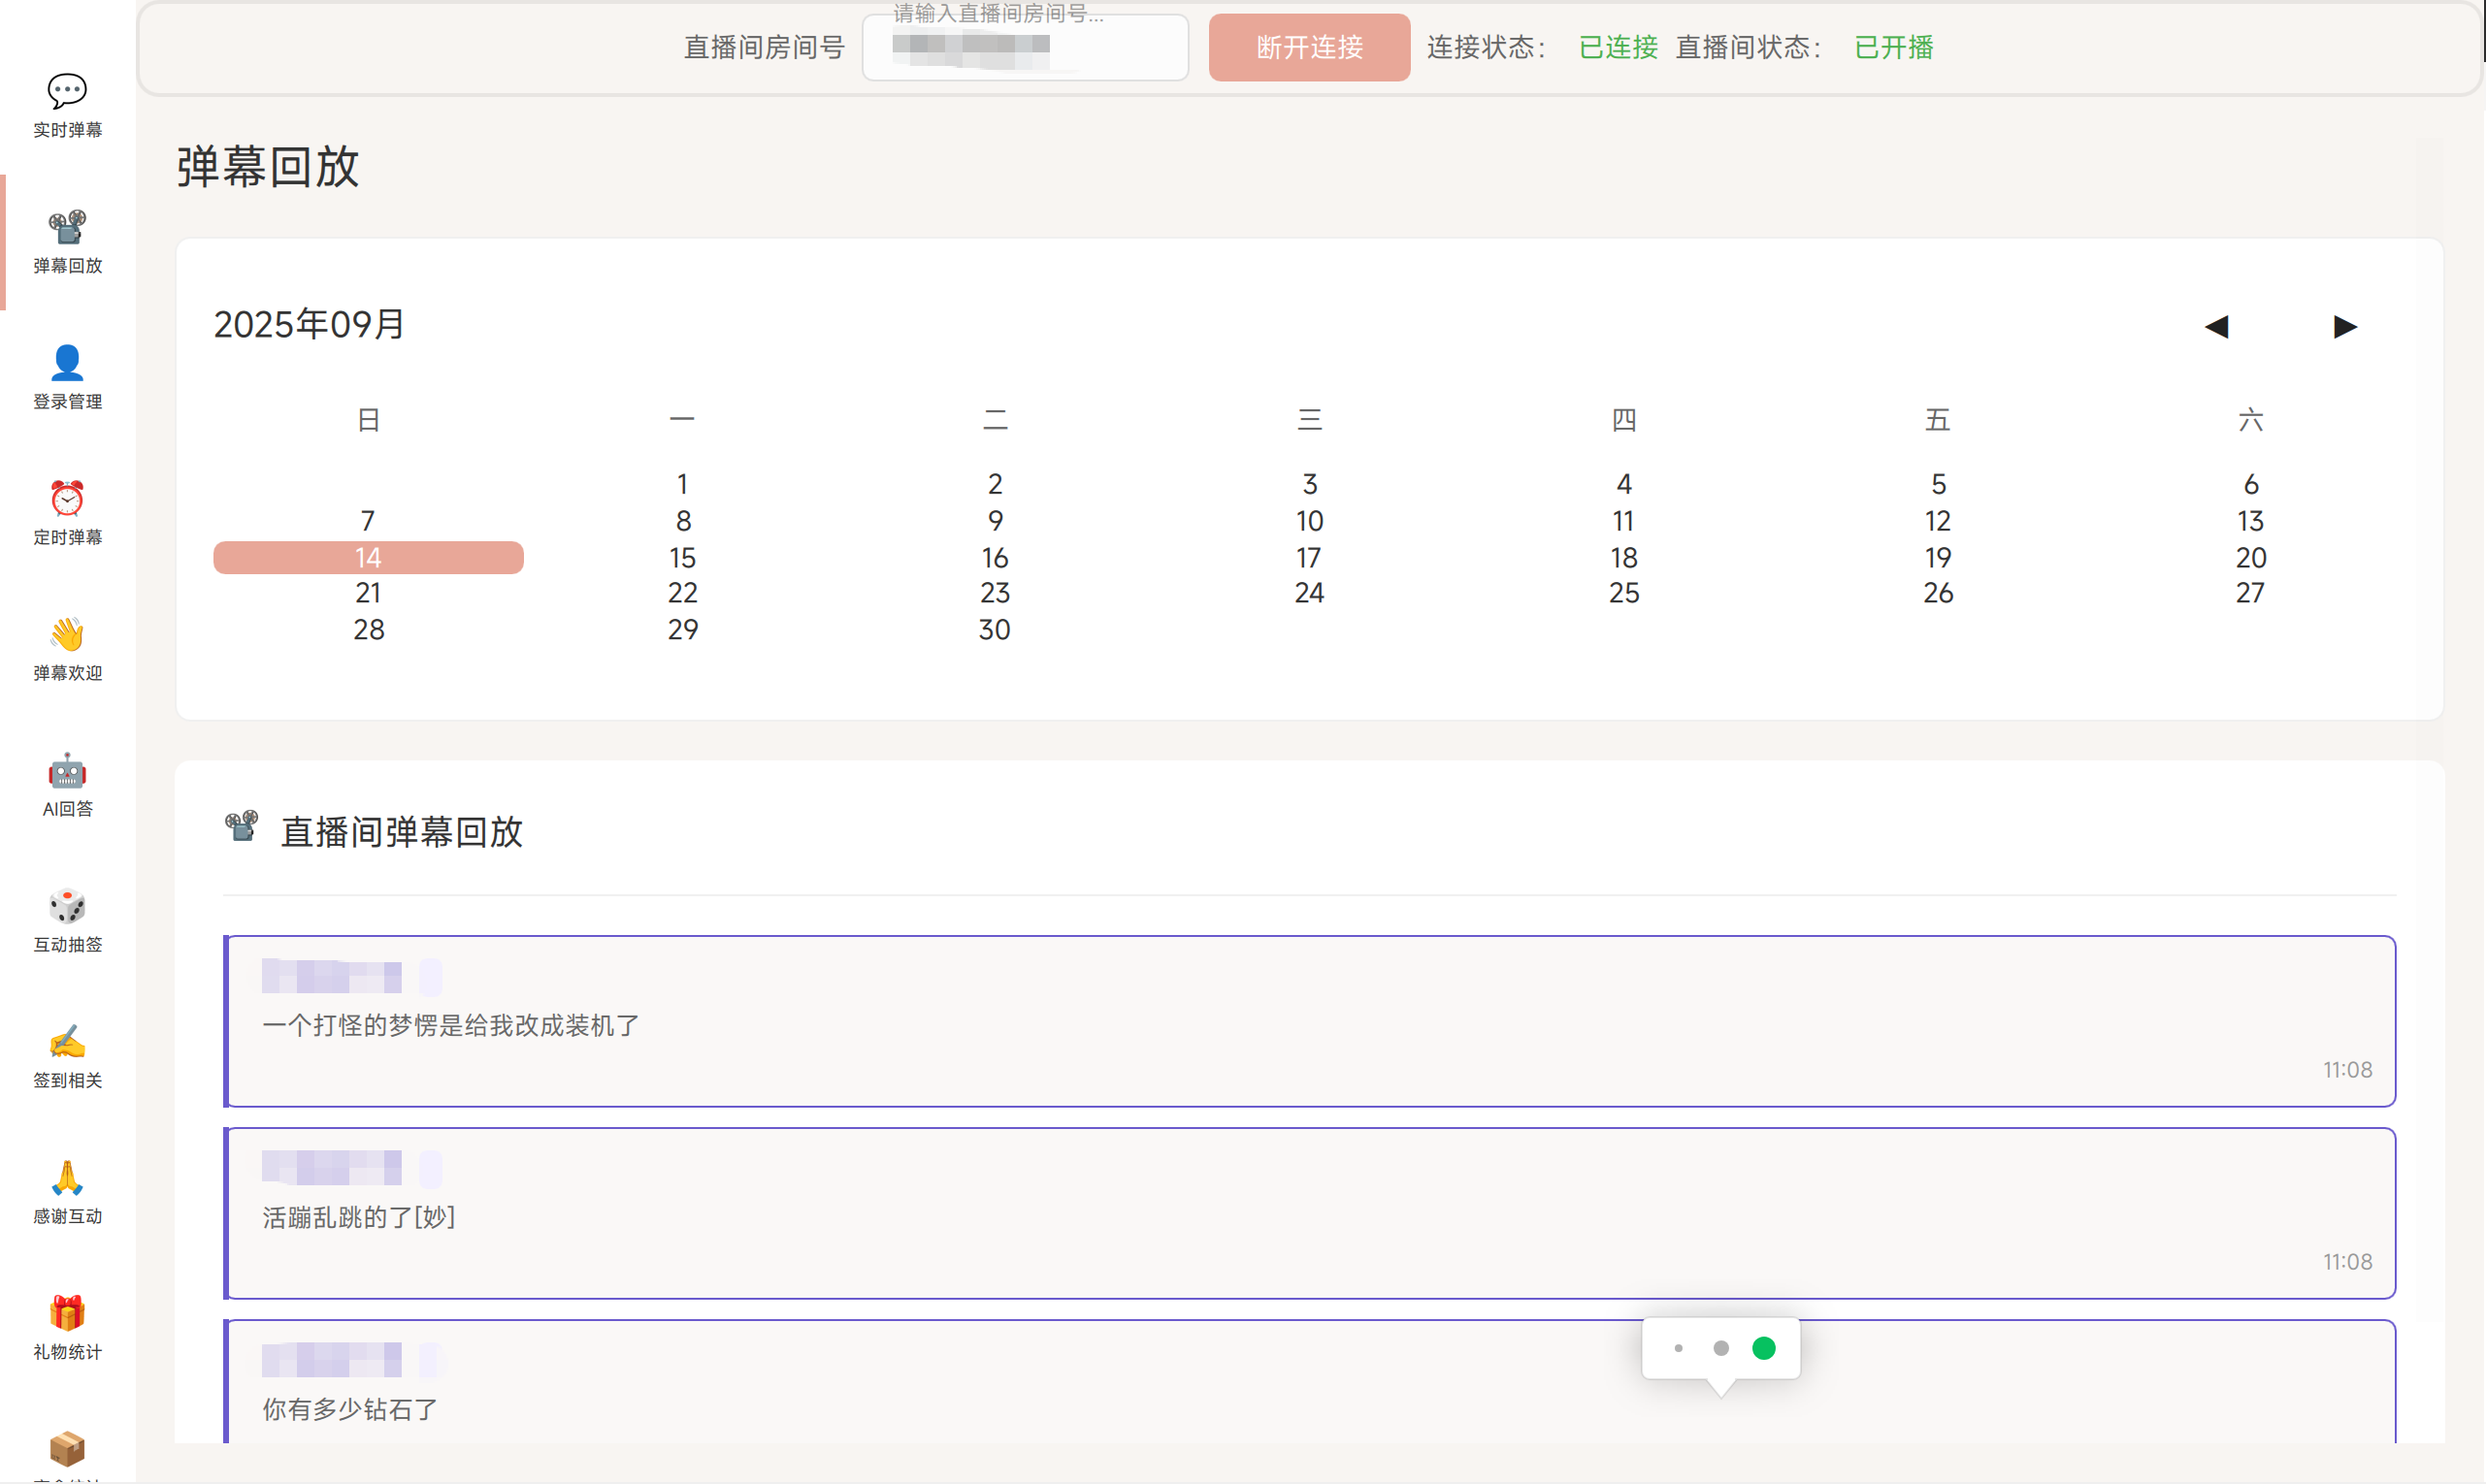Click the green dot in floating popup

pos(1763,1348)
